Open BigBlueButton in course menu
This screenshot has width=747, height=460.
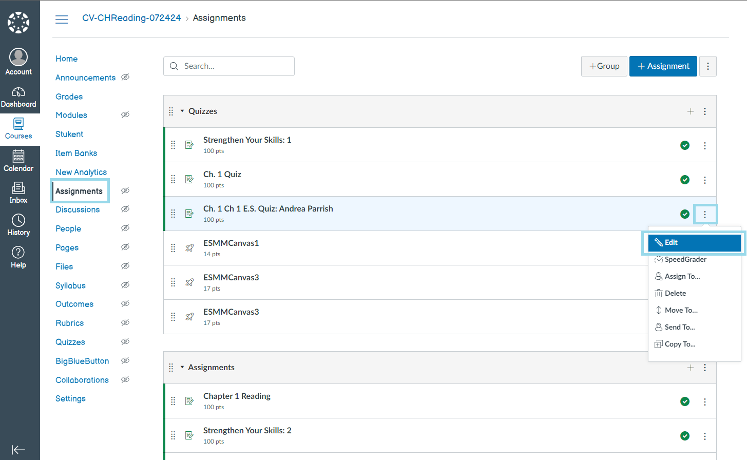[x=82, y=361]
